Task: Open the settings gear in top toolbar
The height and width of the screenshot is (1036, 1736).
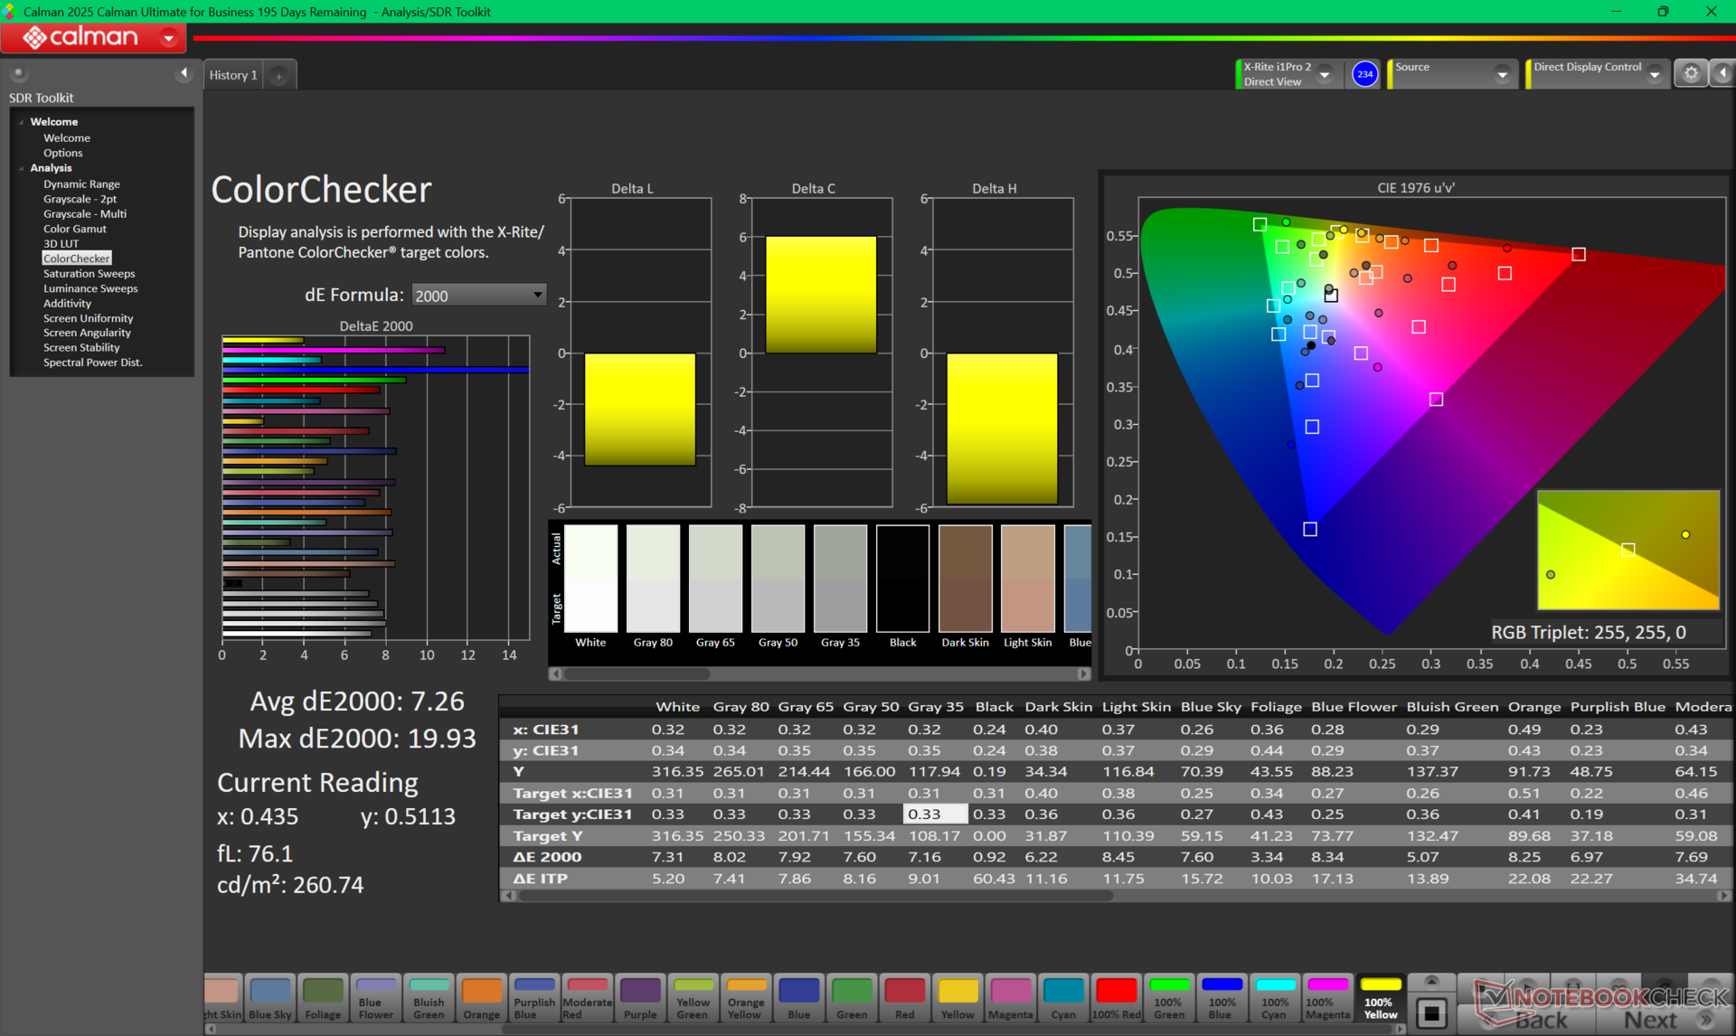Action: [1691, 74]
